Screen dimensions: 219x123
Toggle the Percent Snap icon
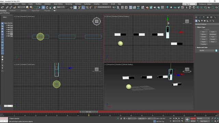click(87, 8)
